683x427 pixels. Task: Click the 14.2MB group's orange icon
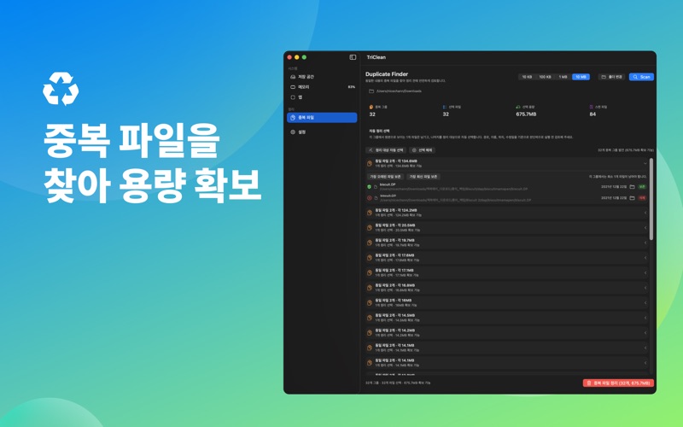[370, 333]
